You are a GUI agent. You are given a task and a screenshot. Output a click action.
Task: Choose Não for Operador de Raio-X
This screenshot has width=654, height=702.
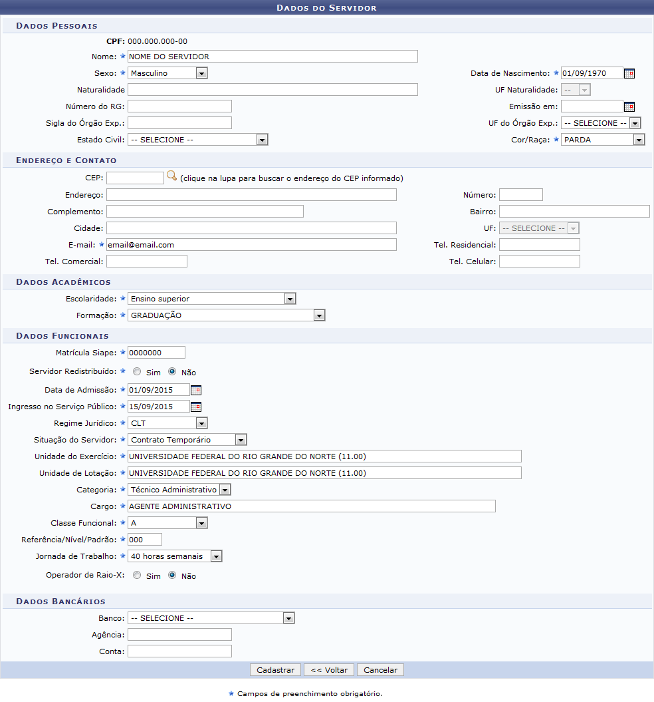(172, 576)
